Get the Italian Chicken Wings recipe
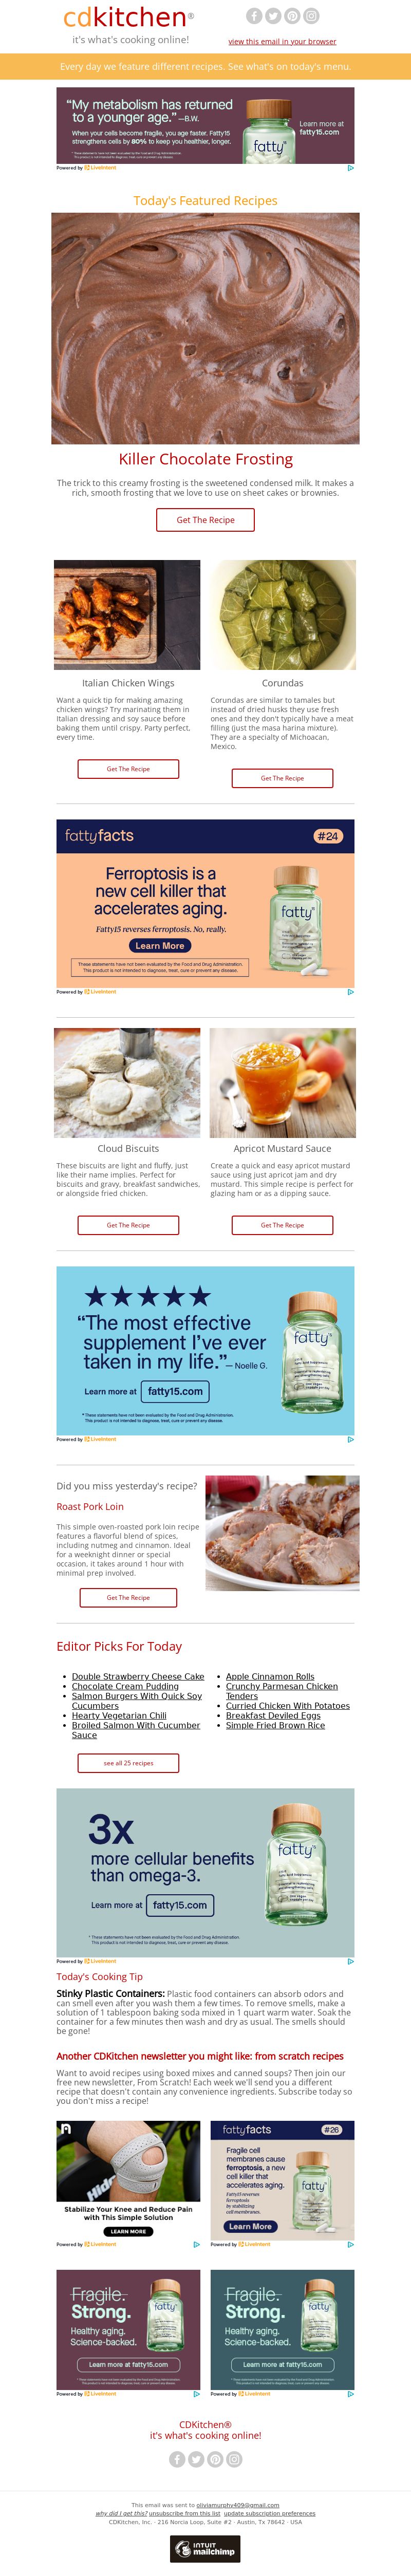The height and width of the screenshot is (2576, 411). 128,769
